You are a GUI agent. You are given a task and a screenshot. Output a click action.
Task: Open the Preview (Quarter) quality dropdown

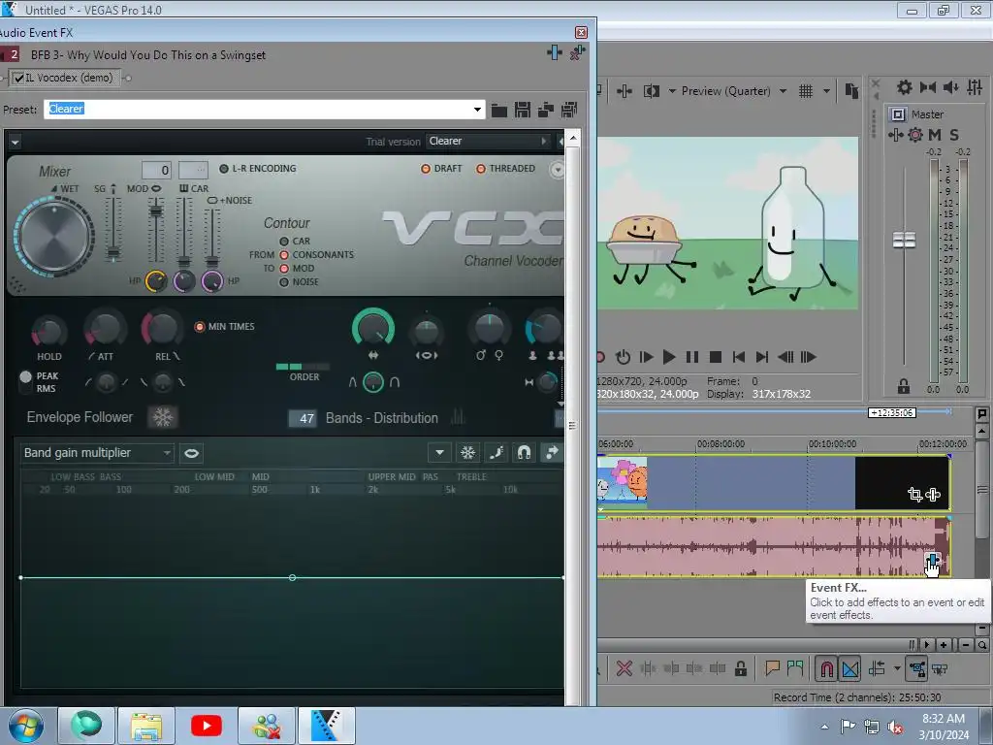point(783,91)
